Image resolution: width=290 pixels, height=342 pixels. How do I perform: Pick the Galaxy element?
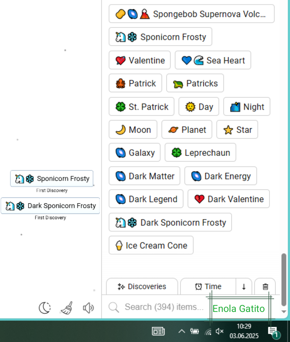135,152
